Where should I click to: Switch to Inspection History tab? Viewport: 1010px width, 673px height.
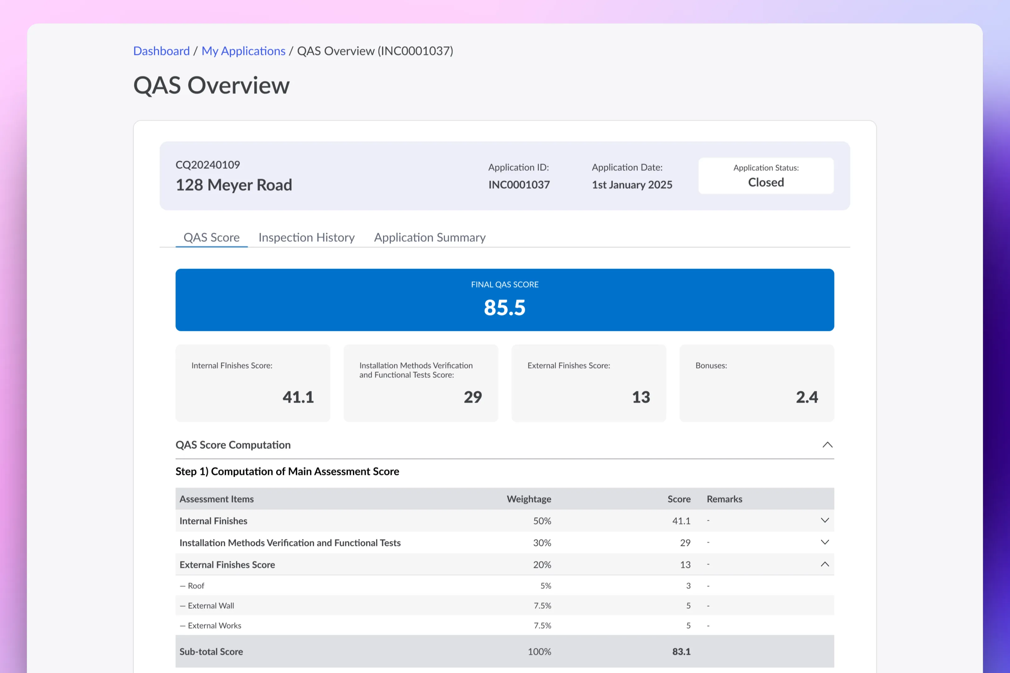click(x=307, y=237)
